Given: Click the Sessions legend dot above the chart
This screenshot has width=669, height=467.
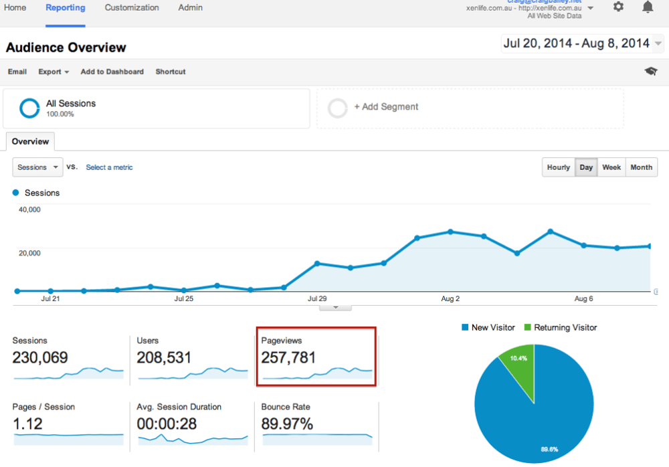Looking at the screenshot, I should [x=15, y=193].
